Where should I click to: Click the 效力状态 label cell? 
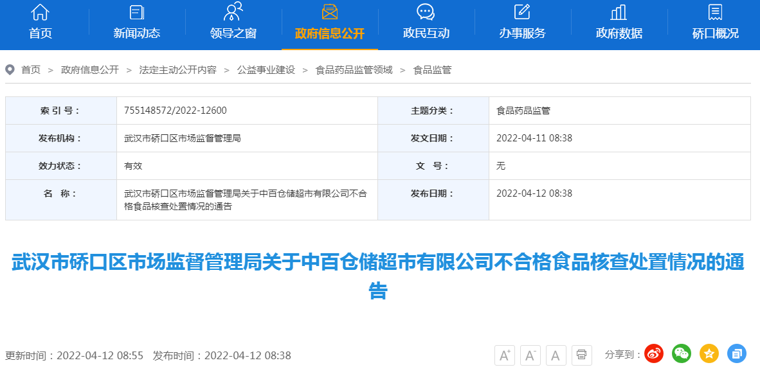click(x=61, y=166)
